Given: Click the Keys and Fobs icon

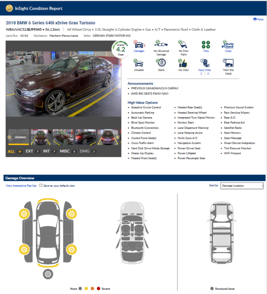Looking at the screenshot, I should (x=205, y=63).
